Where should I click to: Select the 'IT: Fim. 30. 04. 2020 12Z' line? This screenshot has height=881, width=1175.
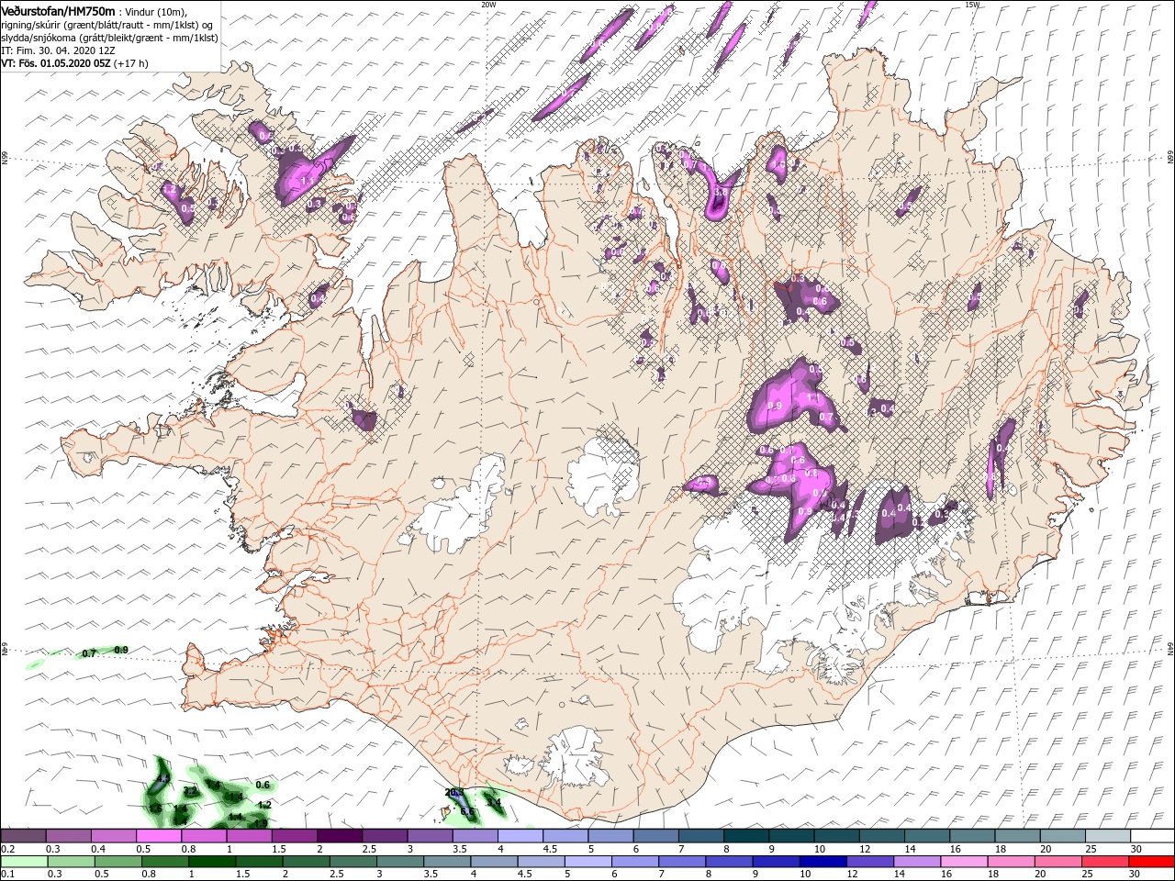click(58, 50)
